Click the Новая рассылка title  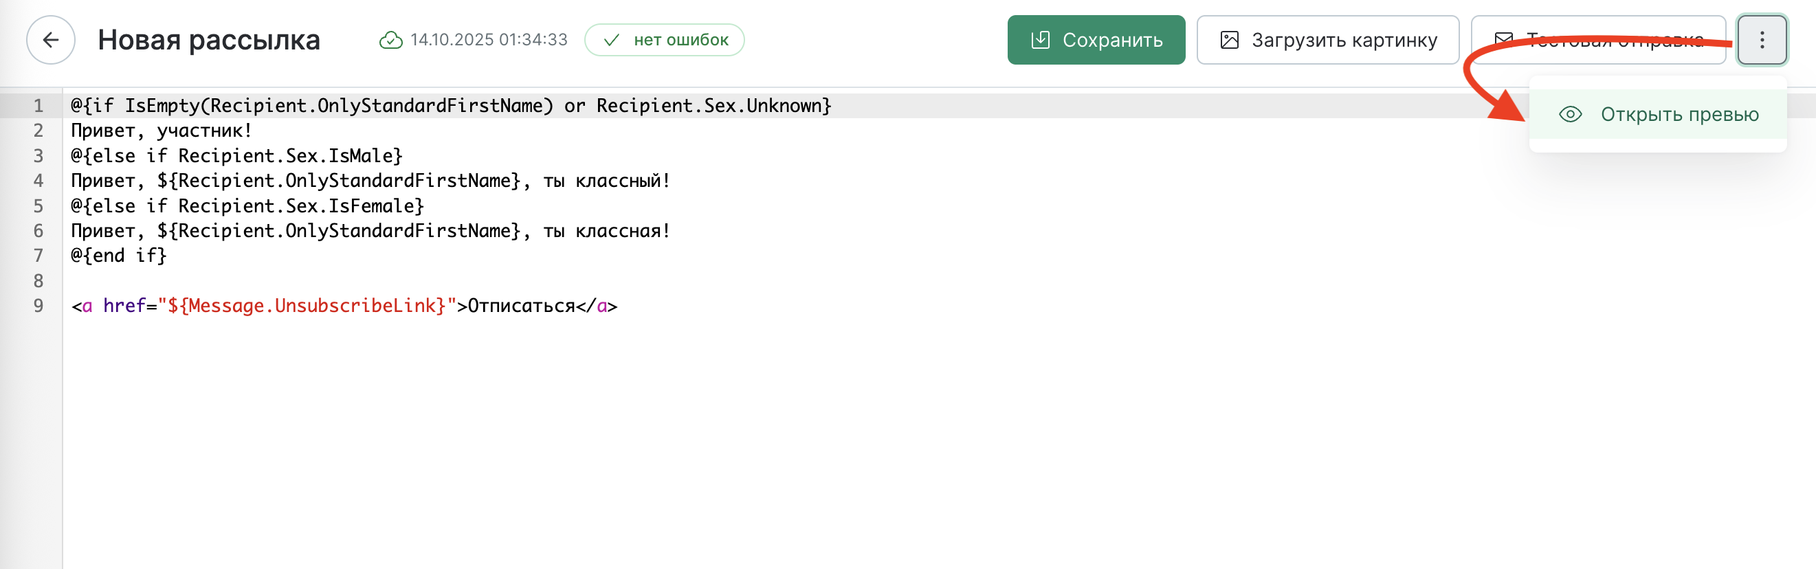[209, 40]
